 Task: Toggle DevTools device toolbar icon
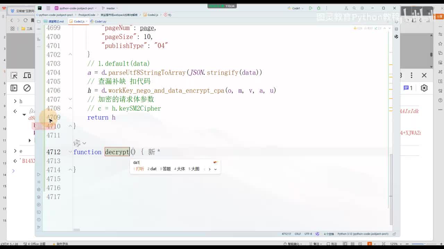27,75
